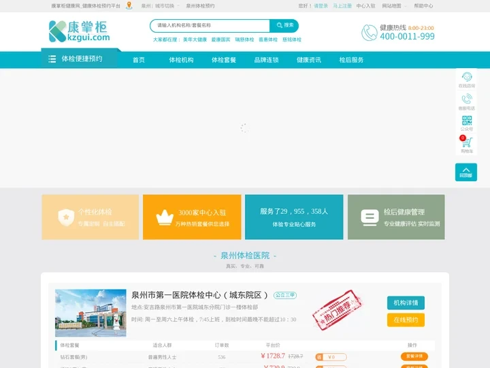Open the 城市切换 city switcher dropdown

[x=167, y=6]
